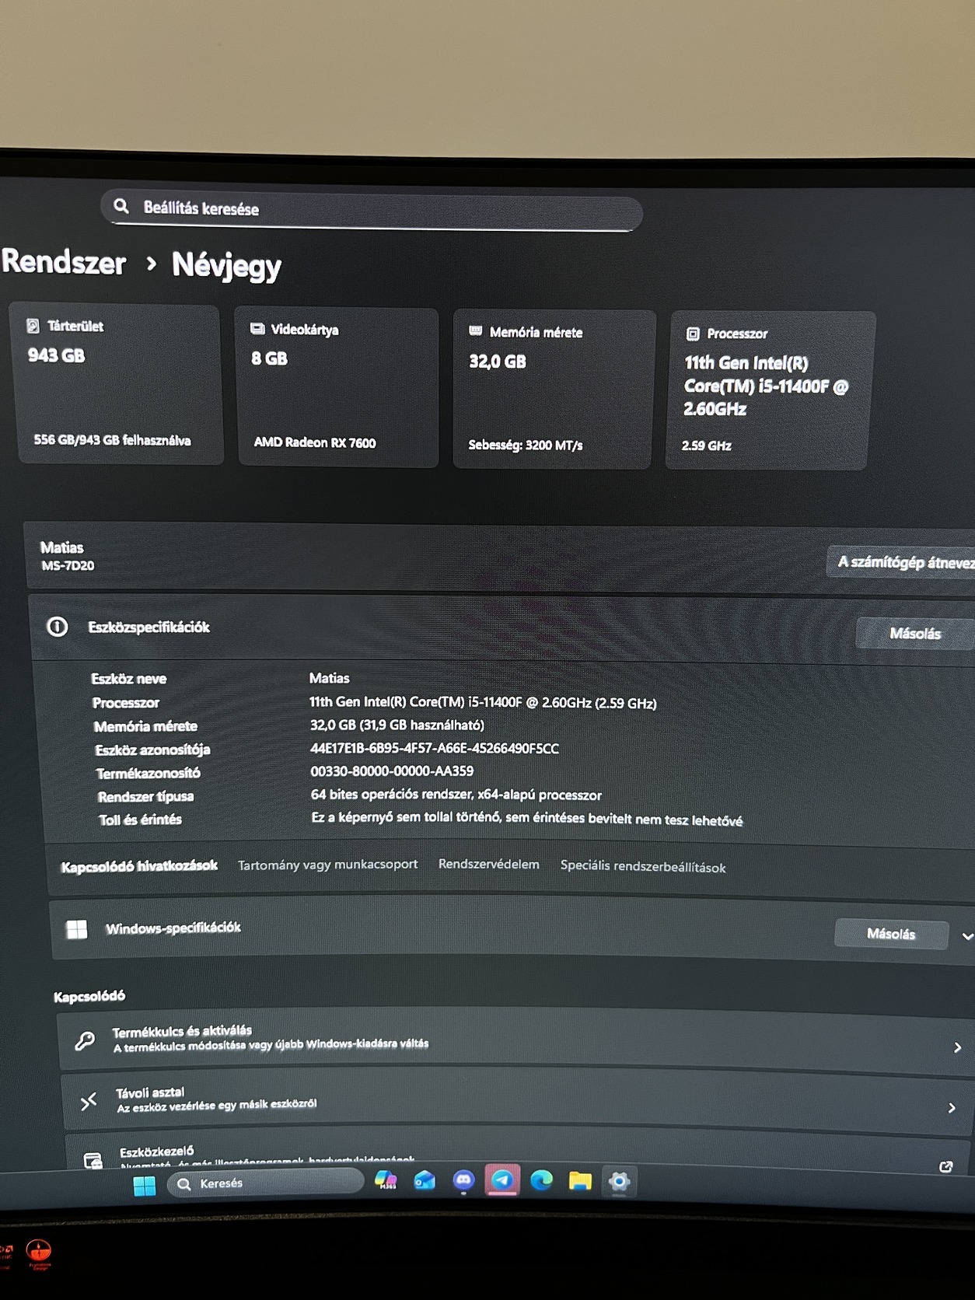Click chevron on Távoli asztal row
The image size is (975, 1300).
pyautogui.click(x=952, y=1108)
